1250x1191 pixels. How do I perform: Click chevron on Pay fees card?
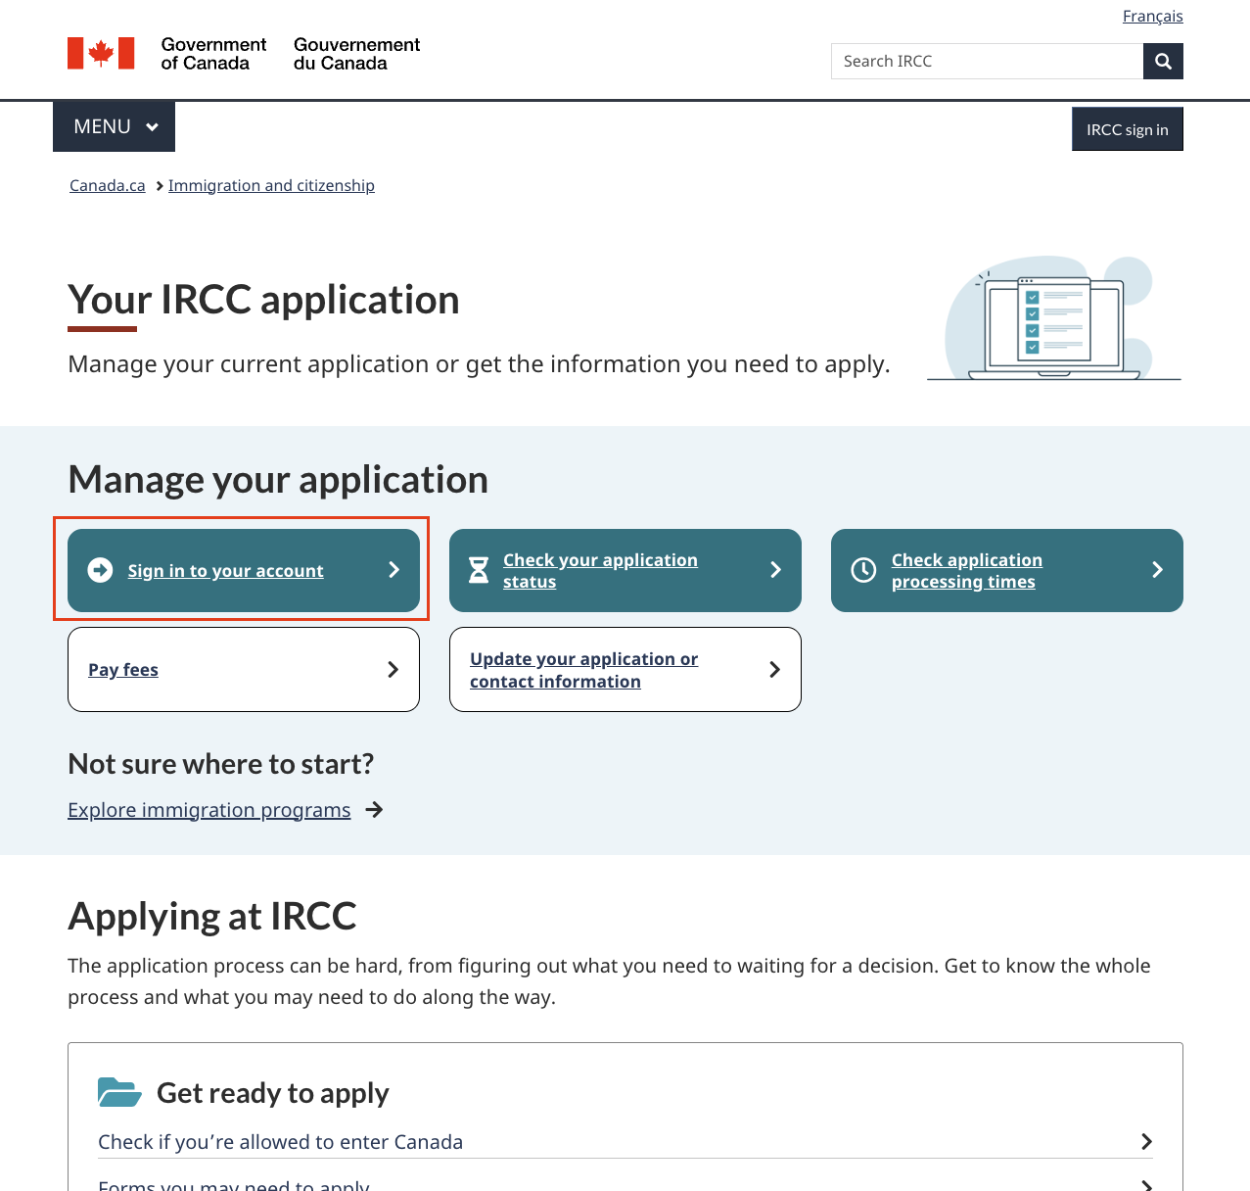(393, 670)
